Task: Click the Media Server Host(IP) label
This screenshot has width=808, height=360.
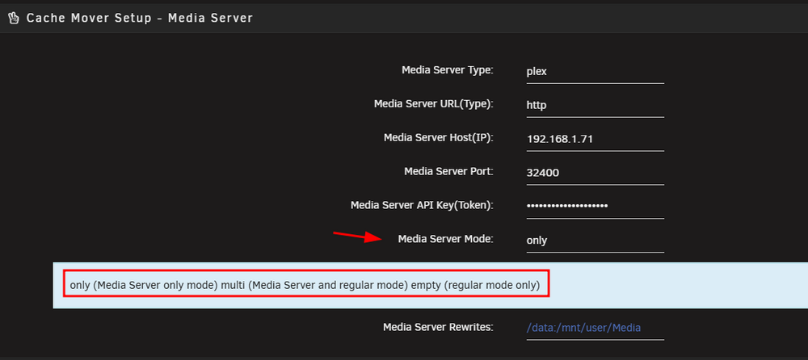Action: 439,138
